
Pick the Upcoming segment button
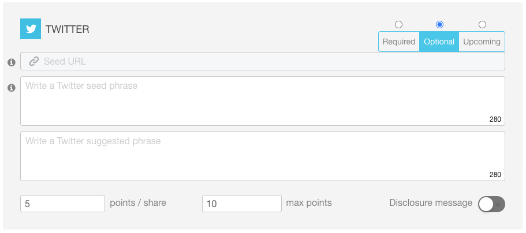[482, 42]
